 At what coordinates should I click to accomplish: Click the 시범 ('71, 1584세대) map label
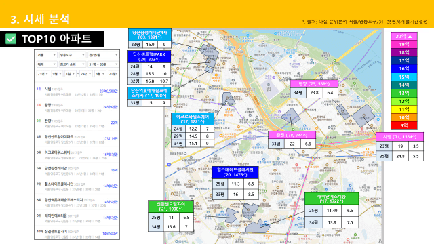pos(399,137)
